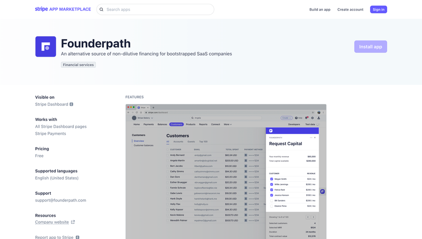The height and width of the screenshot is (239, 422).
Task: In features screenshot, click the settings gear icon
Action: 312,118
